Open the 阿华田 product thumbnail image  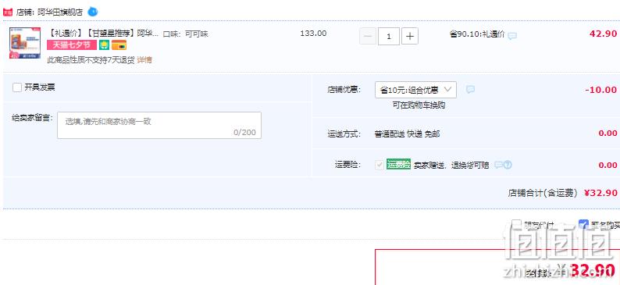coord(25,43)
